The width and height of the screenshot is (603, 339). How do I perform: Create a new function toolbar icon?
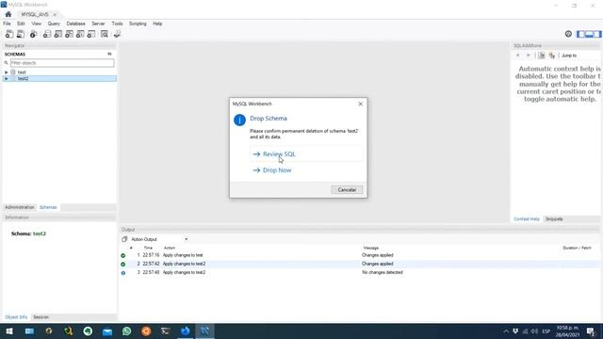tap(91, 34)
